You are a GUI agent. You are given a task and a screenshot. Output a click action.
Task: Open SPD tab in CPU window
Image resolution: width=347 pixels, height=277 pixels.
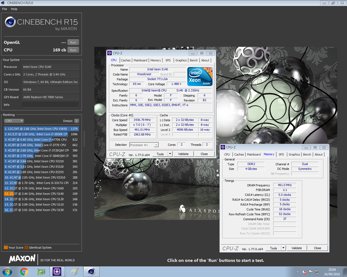click(x=168, y=60)
